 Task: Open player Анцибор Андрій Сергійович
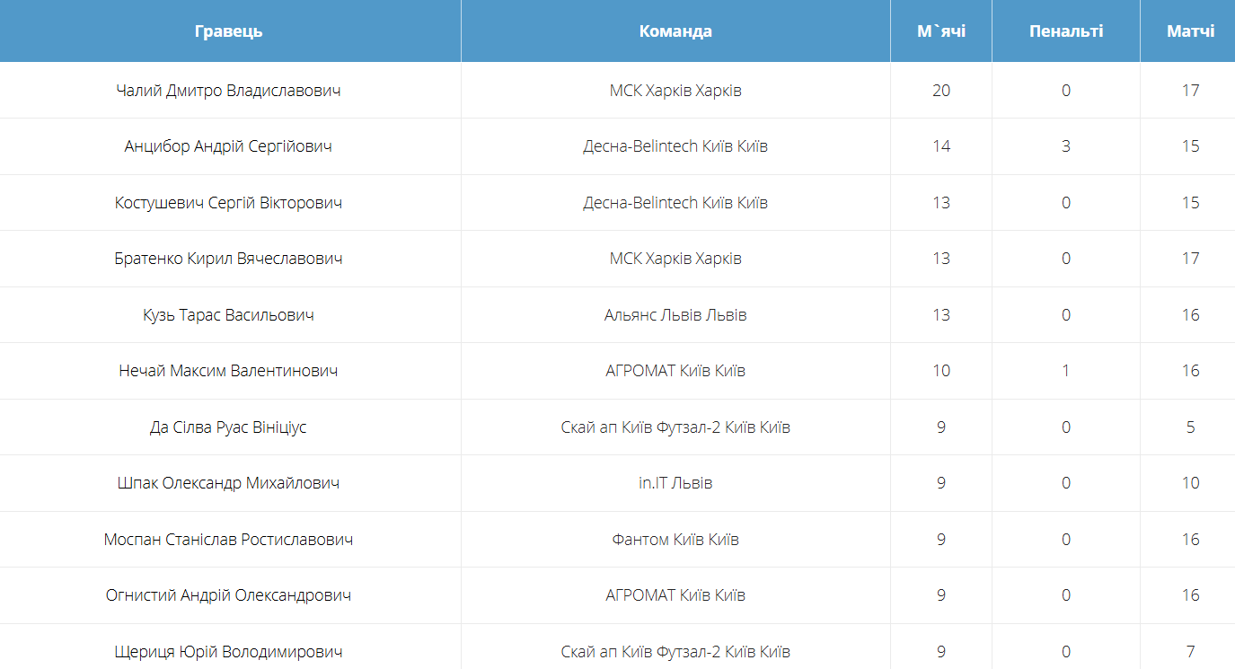229,146
